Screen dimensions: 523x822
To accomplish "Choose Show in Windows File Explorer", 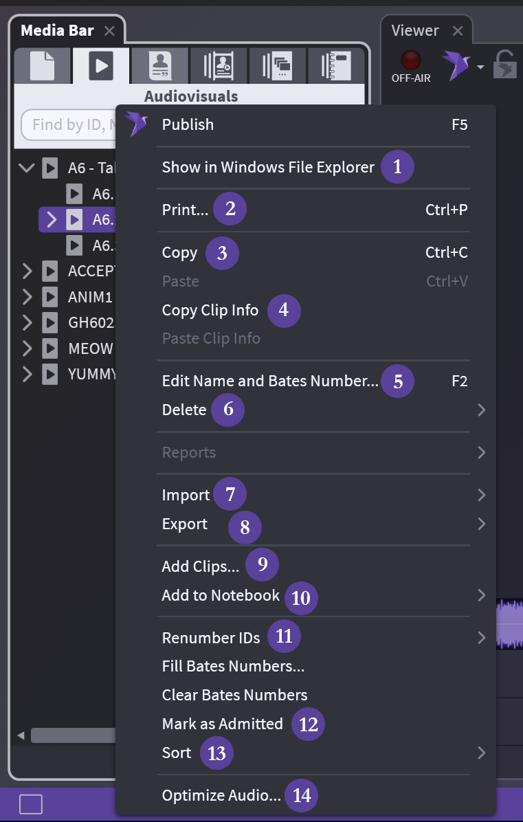I will click(268, 167).
